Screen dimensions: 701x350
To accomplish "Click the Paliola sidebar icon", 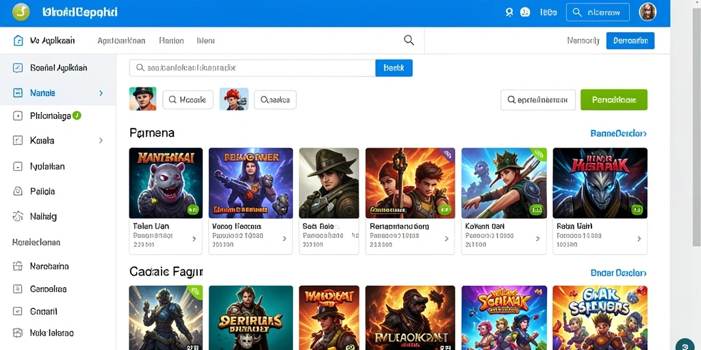I will pos(18,191).
